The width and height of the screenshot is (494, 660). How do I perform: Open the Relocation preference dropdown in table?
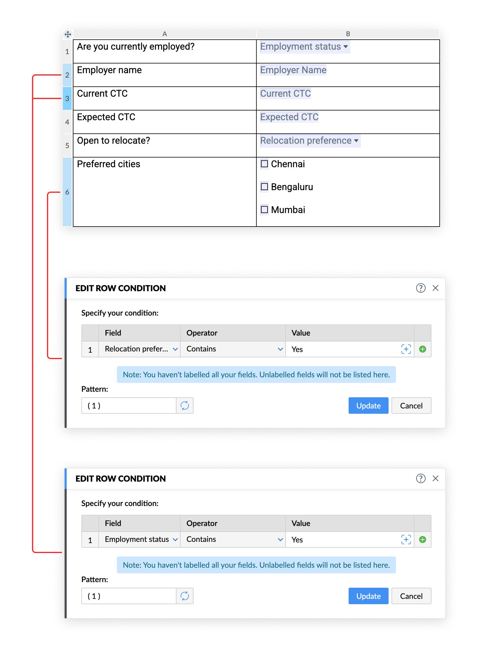[310, 140]
